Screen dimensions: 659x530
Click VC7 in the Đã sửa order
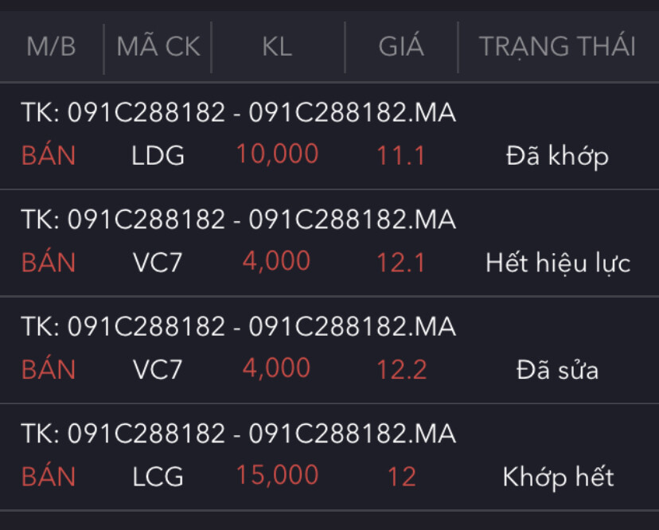158,369
